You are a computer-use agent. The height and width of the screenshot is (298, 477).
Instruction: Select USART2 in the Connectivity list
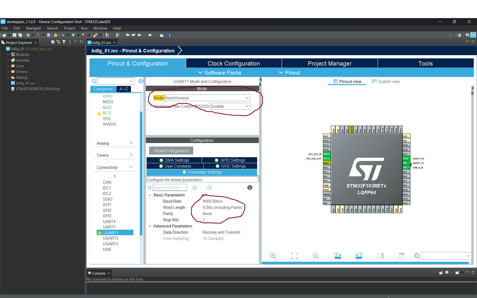pos(111,238)
